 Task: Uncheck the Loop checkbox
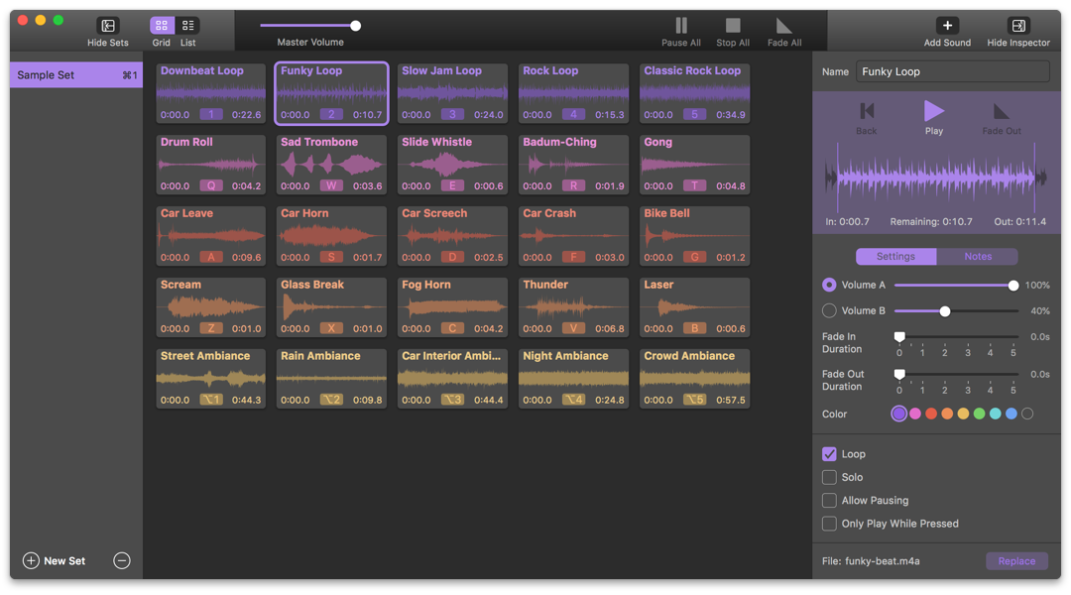tap(829, 454)
